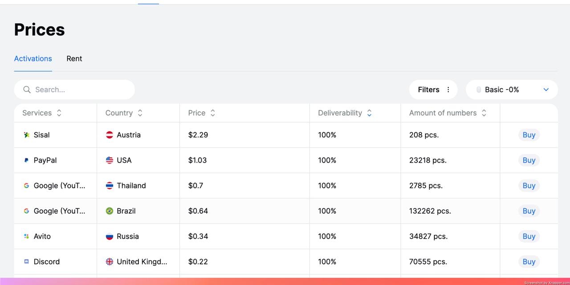Click the Thailand country name

(x=131, y=186)
